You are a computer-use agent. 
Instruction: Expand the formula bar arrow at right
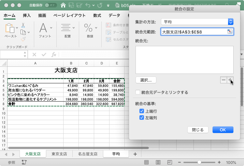tap(242, 54)
